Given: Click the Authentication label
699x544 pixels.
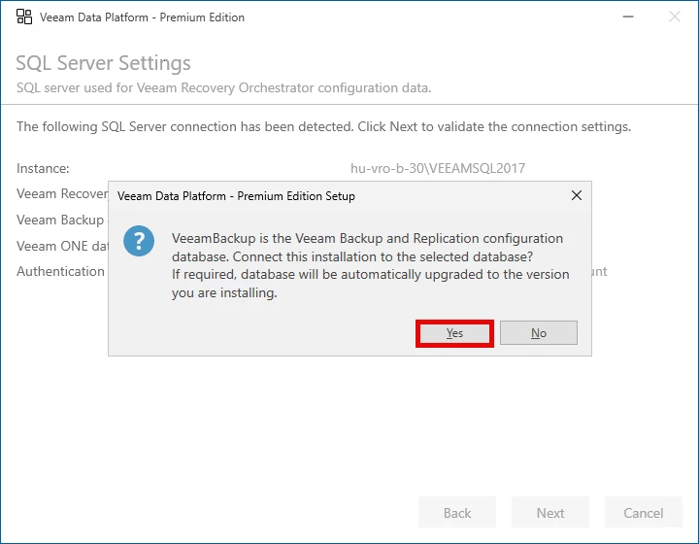Looking at the screenshot, I should point(60,271).
